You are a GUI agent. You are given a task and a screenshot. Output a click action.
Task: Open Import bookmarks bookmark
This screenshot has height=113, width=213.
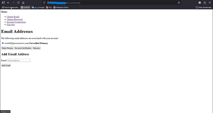click(10, 8)
